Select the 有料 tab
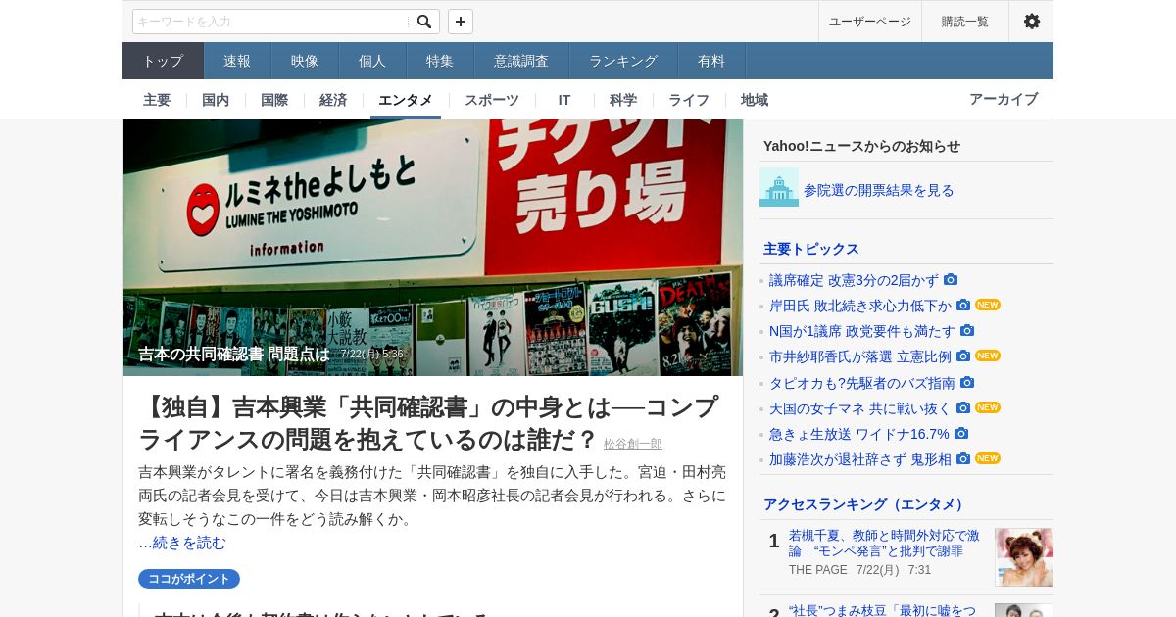1176x617 pixels. click(711, 61)
